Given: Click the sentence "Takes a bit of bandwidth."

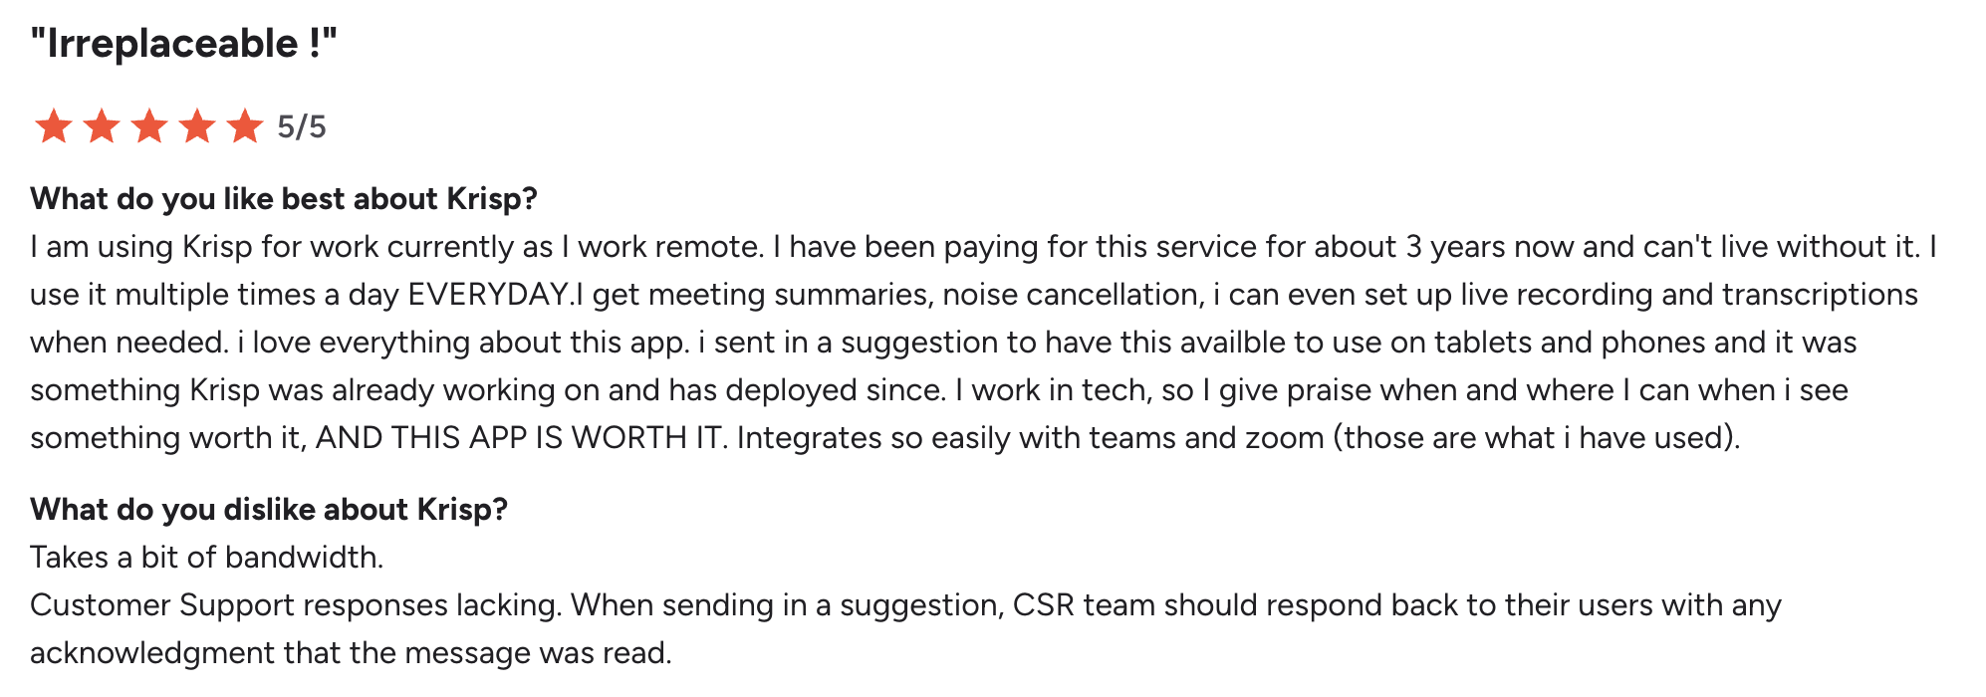Looking at the screenshot, I should click(207, 558).
